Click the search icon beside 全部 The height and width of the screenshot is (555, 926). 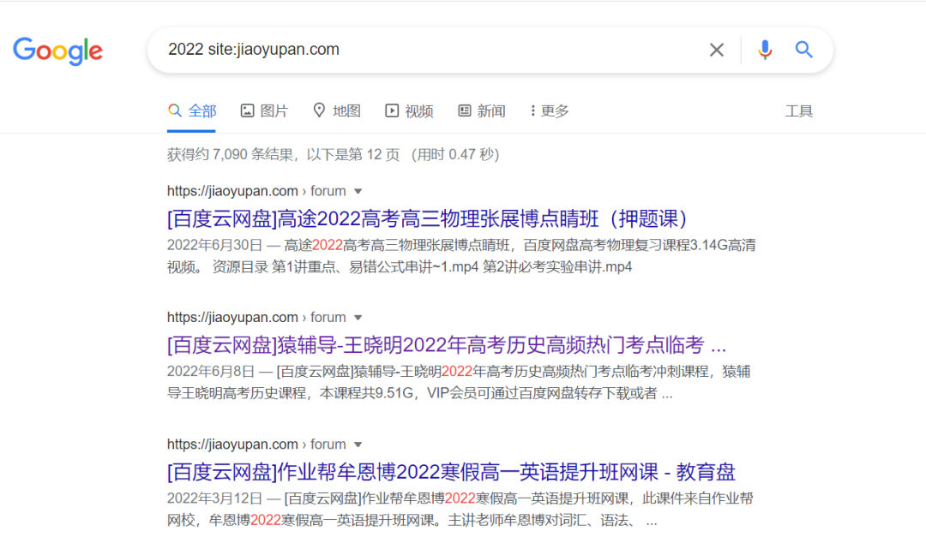(x=174, y=110)
